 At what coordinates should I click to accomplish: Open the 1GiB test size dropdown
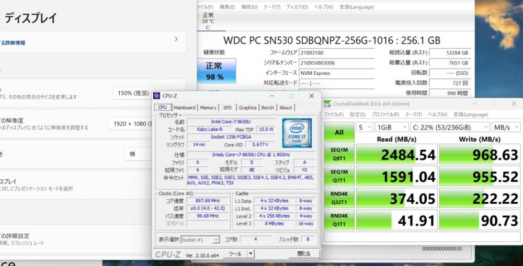[392, 128]
